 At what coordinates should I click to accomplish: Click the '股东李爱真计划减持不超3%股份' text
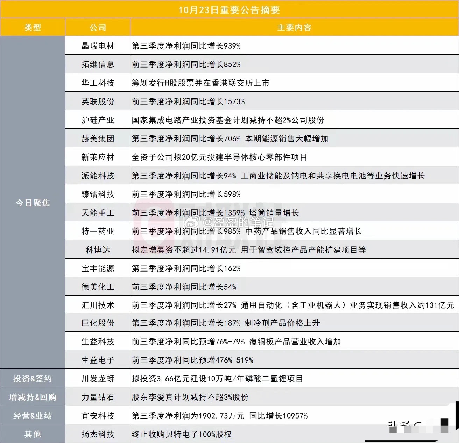(190, 397)
